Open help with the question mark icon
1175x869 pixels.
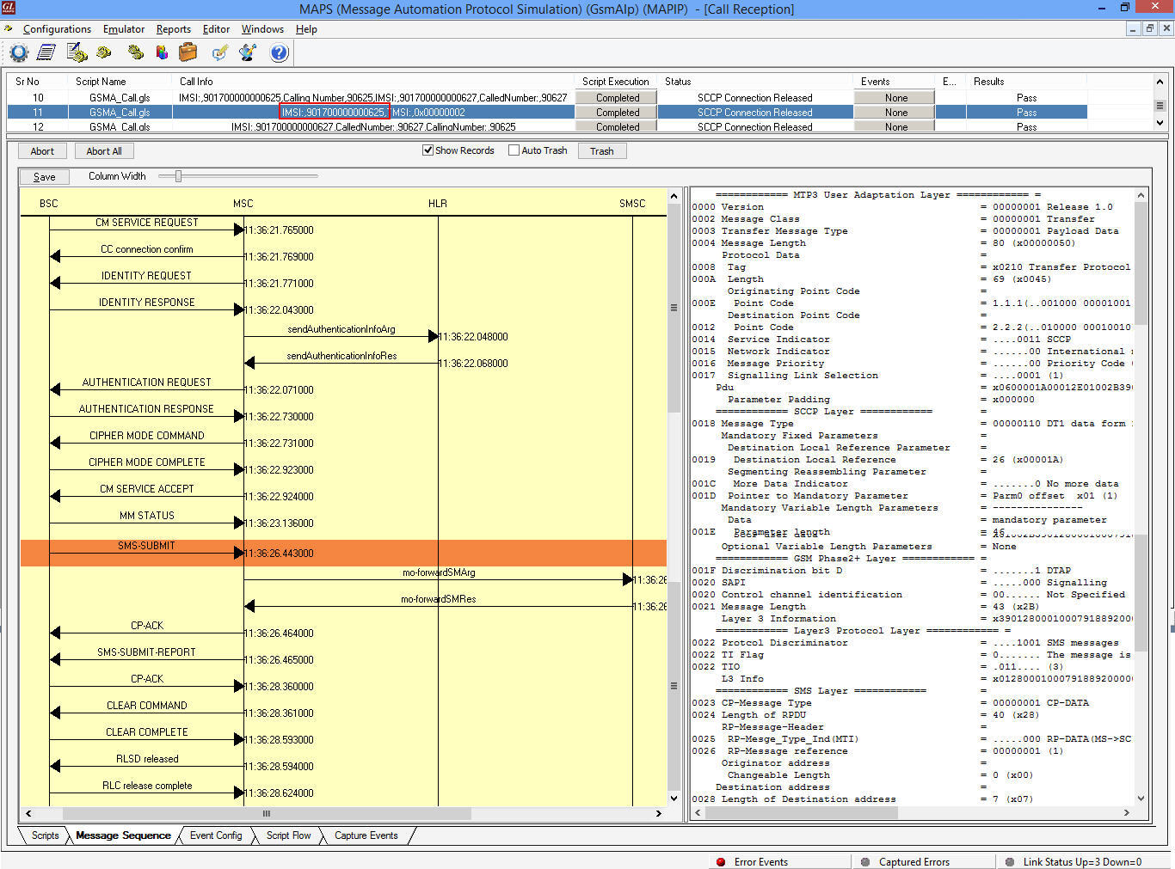click(279, 53)
